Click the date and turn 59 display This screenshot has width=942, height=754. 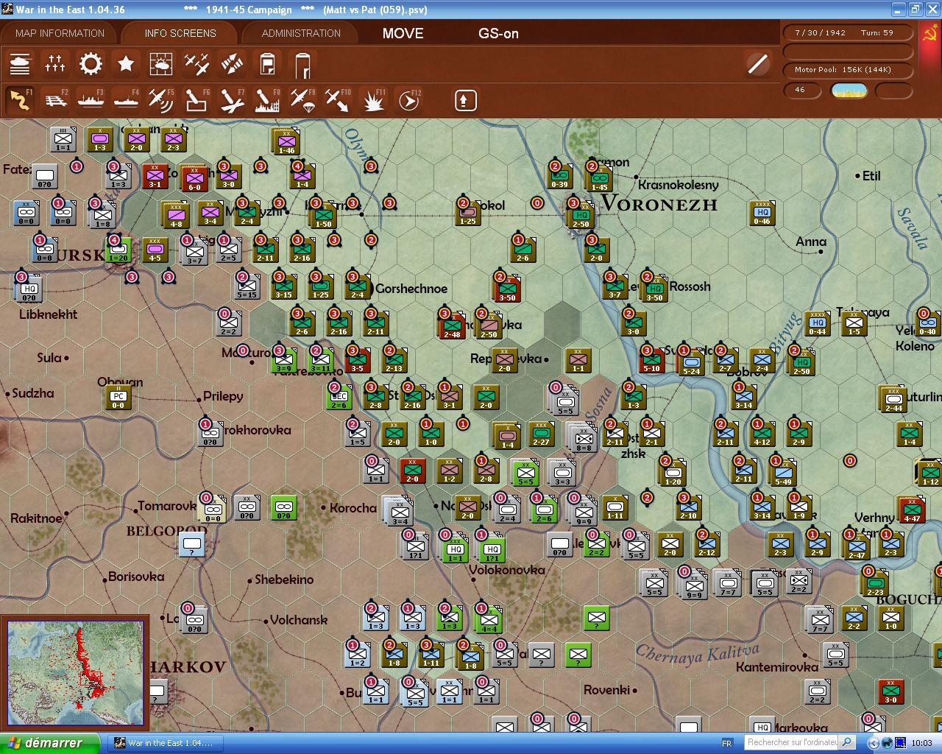coord(847,33)
